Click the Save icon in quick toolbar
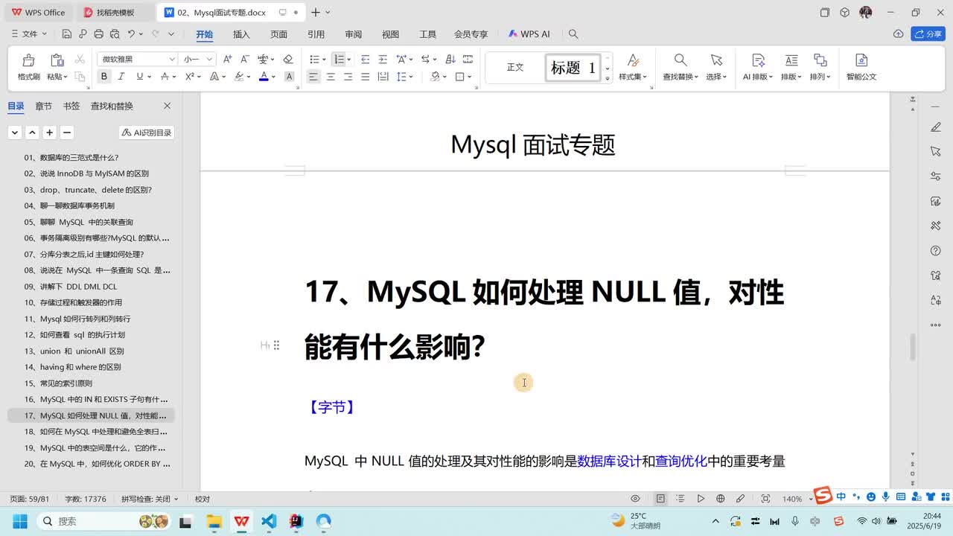Image resolution: width=953 pixels, height=536 pixels. [67, 34]
